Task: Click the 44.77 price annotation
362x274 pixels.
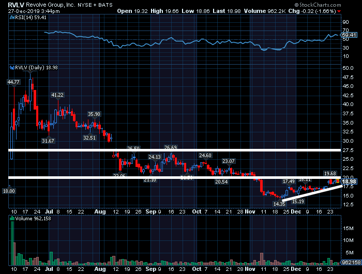Action: tap(13, 82)
